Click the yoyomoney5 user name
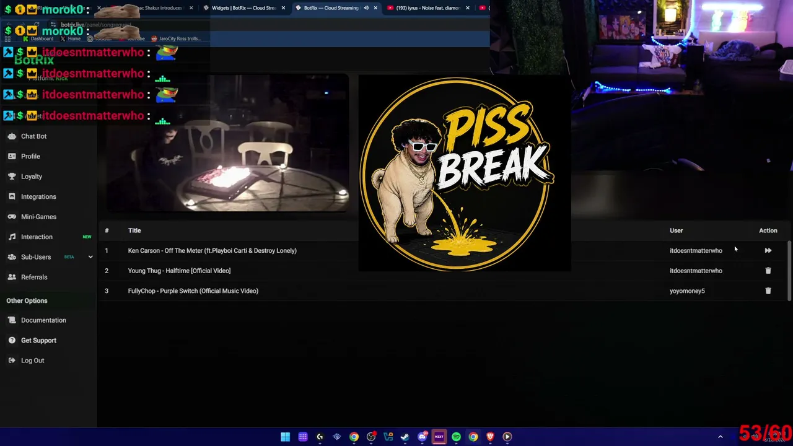793x446 pixels. [687, 291]
